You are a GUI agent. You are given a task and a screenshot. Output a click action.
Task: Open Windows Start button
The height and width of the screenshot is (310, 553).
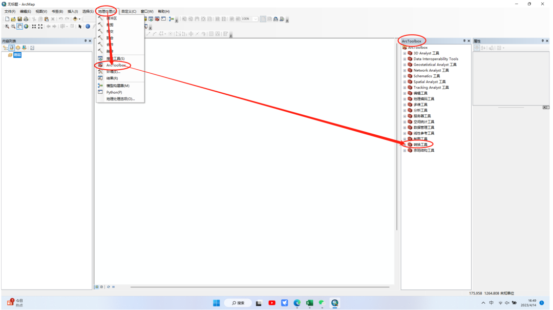click(x=217, y=303)
